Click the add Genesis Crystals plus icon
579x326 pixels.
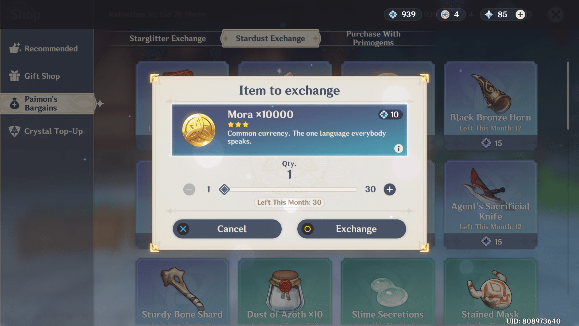coord(520,14)
